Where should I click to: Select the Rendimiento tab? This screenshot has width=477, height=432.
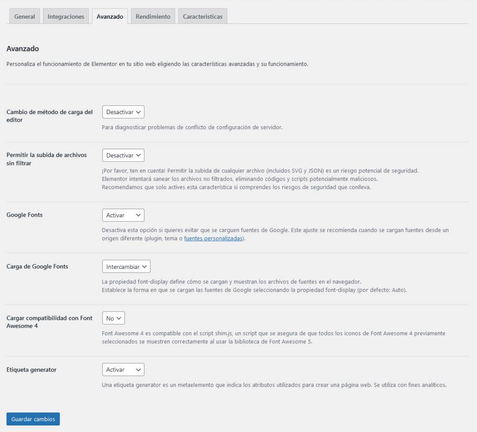click(x=153, y=16)
